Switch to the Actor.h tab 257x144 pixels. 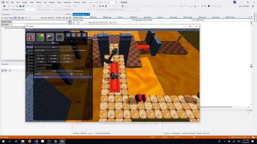(x=120, y=17)
